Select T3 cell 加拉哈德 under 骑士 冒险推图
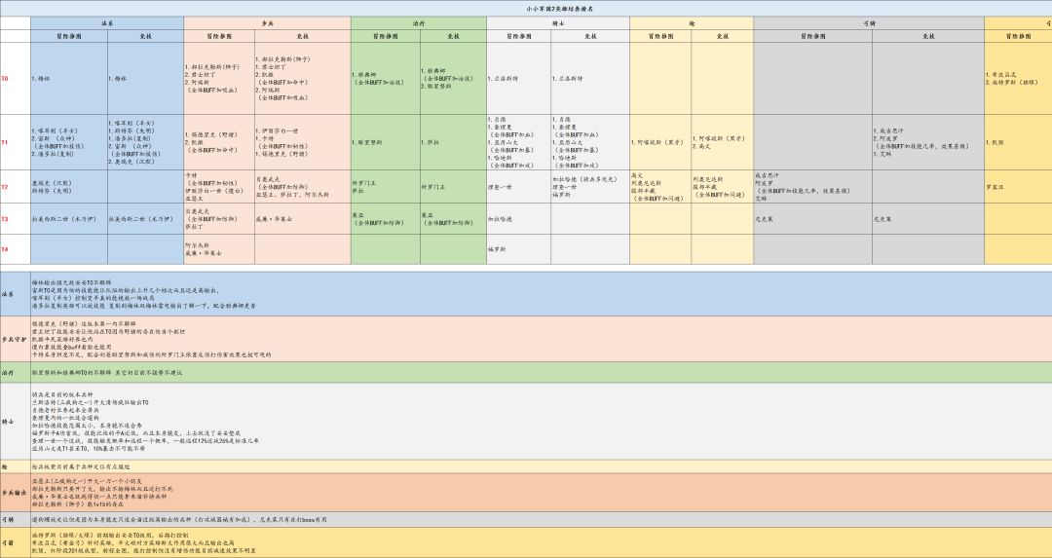 [519, 219]
